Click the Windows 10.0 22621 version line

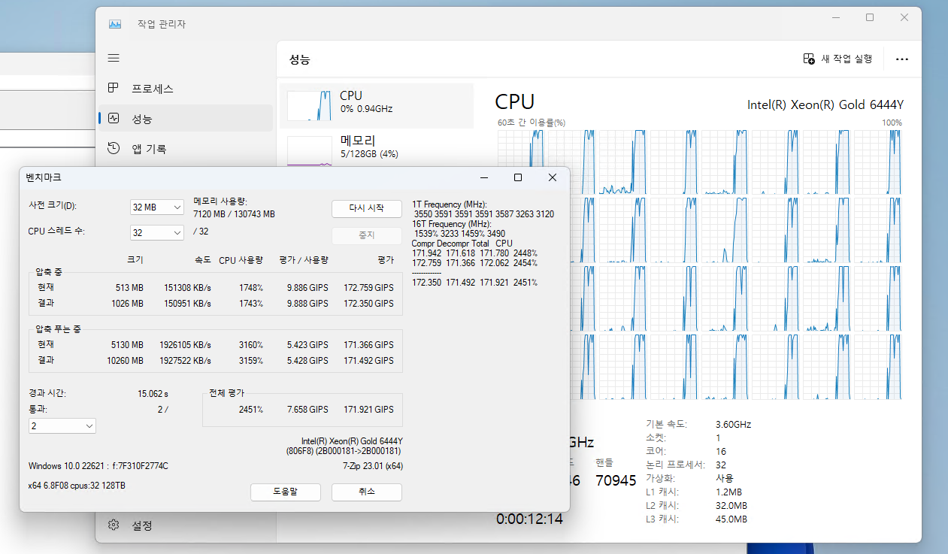(x=98, y=466)
